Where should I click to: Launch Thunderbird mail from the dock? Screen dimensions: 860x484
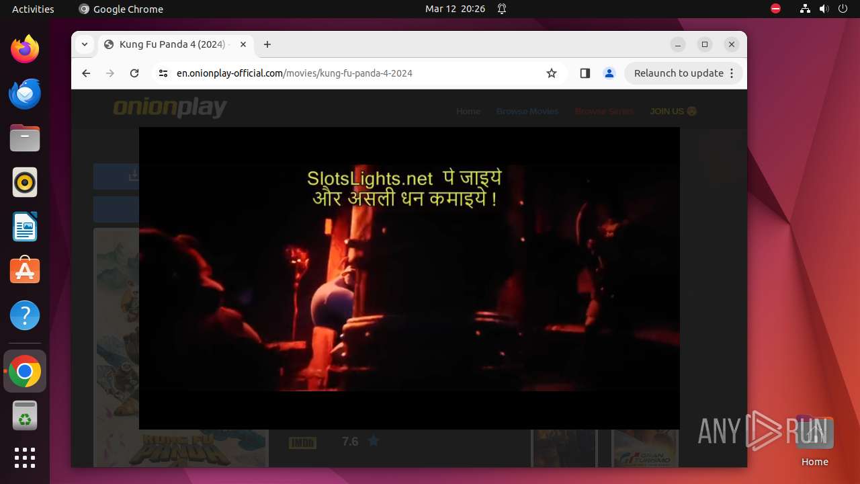(25, 93)
